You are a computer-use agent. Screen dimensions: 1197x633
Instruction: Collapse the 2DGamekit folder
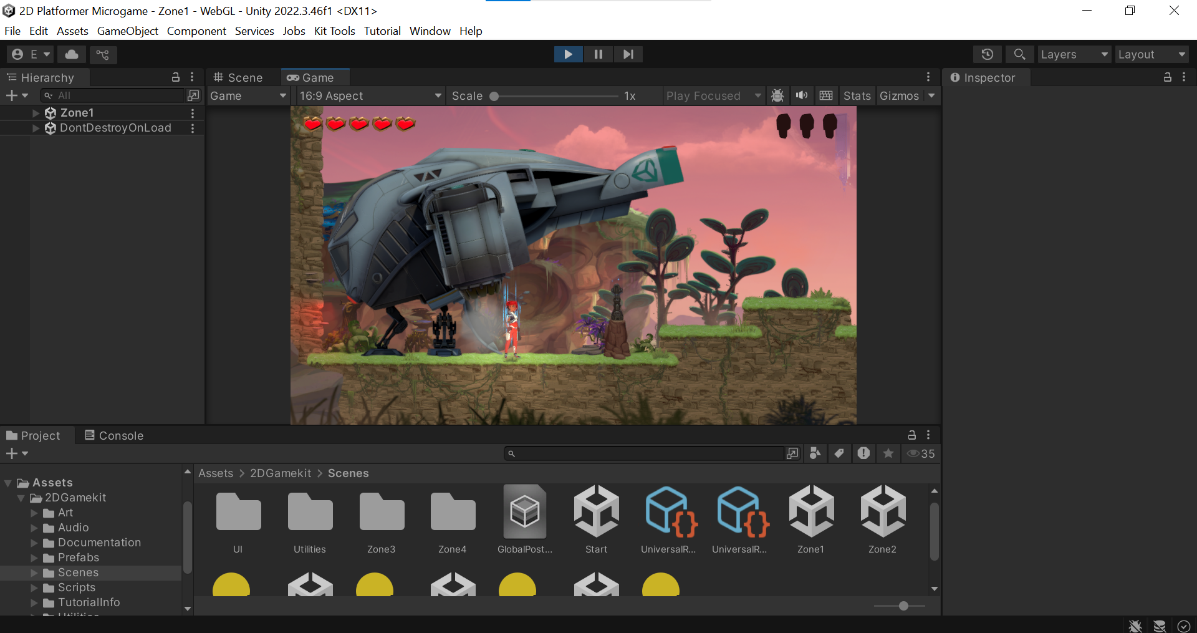click(21, 498)
